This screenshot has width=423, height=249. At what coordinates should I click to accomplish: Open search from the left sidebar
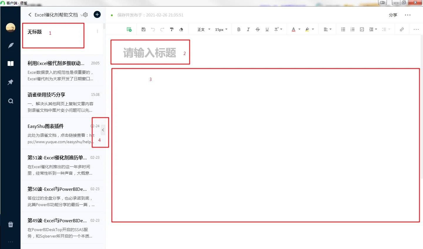(x=11, y=101)
